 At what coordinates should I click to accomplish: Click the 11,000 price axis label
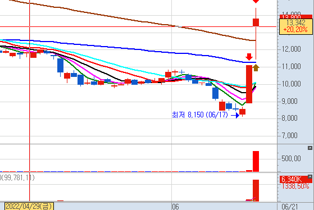point(292,66)
